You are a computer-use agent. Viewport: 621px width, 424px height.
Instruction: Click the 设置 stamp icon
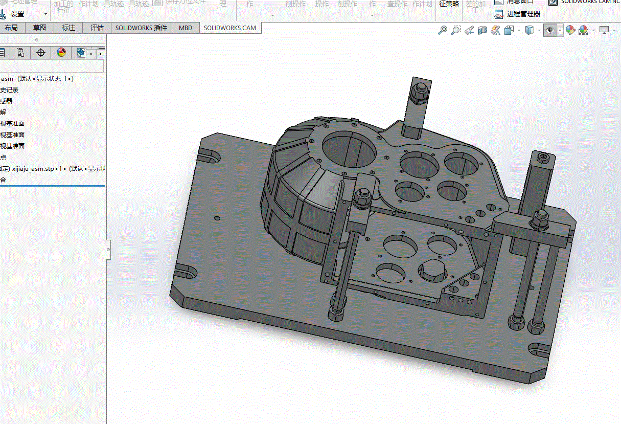coord(3,14)
